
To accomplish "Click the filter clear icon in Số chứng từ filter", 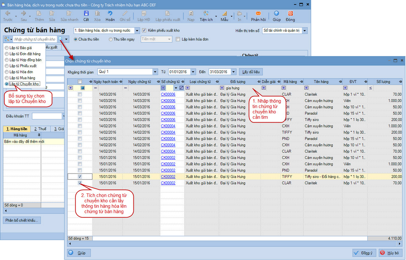I will pyautogui.click(x=182, y=88).
